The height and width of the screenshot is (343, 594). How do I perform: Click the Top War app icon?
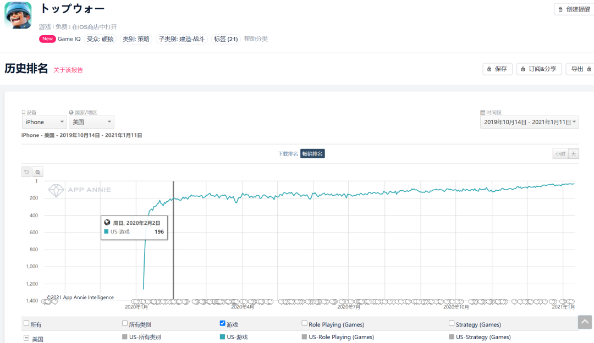pyautogui.click(x=18, y=15)
